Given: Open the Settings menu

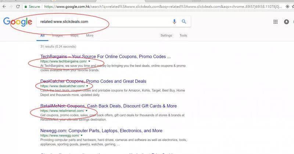Looking at the screenshot, I should (166, 35).
